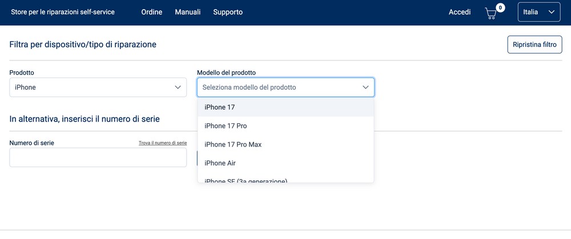Viewport: 571px width, 239px height.
Task: Click the chevron arrow in Prodotto dropdown
Action: [177, 87]
